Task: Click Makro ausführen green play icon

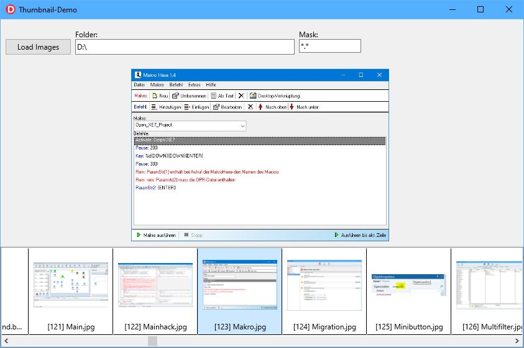Action: pos(139,235)
